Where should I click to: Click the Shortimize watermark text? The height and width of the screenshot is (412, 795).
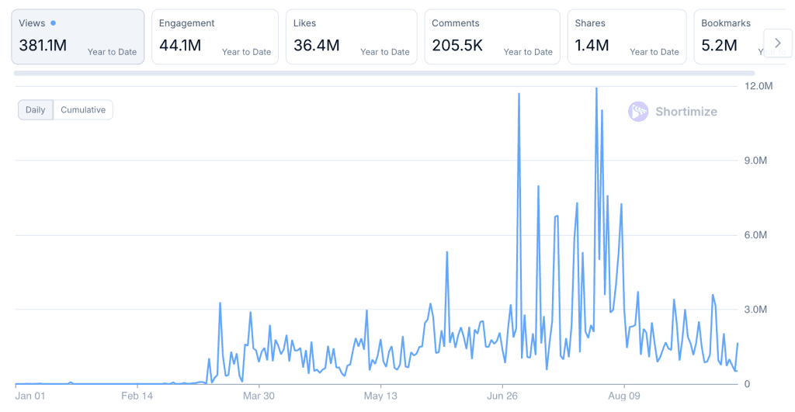tap(686, 112)
